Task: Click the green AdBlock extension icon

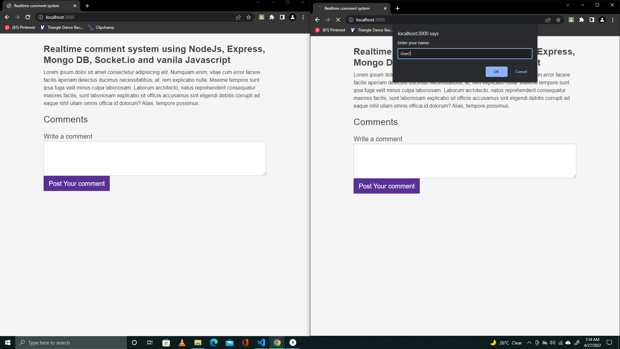Action: coord(262,17)
